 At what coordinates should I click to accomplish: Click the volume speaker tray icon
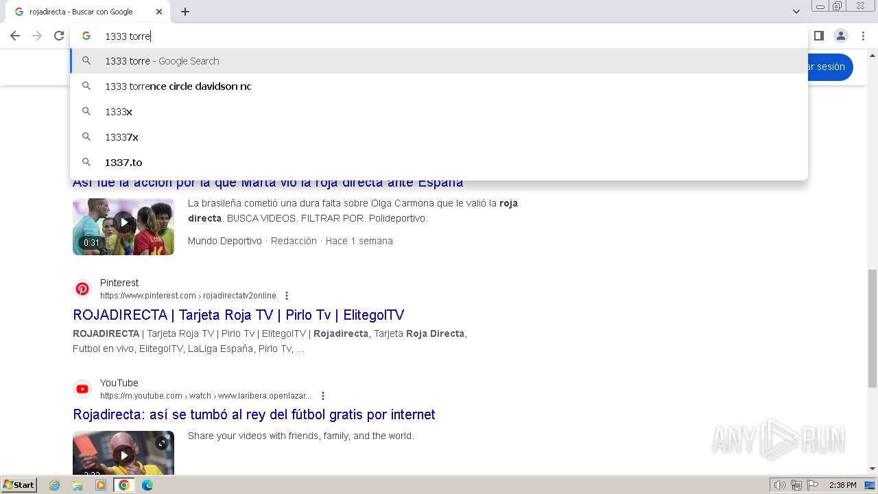click(x=780, y=485)
